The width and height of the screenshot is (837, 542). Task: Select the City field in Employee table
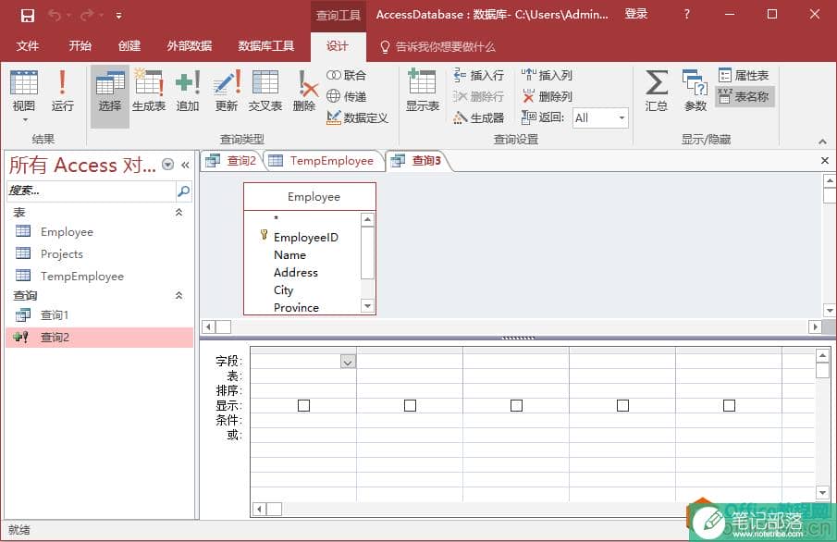pyautogui.click(x=283, y=289)
